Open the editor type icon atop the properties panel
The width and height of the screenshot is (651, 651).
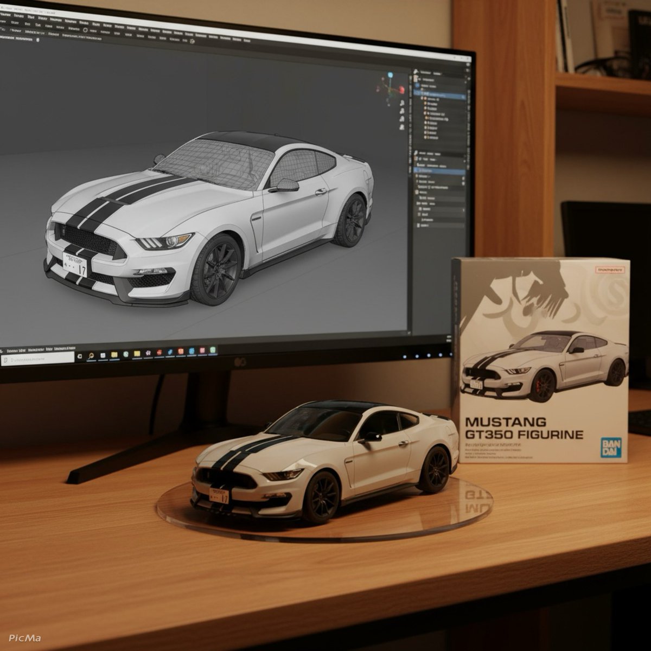(x=416, y=153)
